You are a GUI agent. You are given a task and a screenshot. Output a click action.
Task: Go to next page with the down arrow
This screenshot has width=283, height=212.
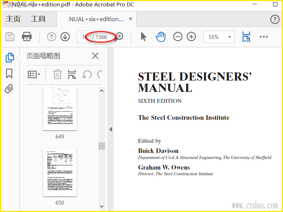[x=65, y=37]
